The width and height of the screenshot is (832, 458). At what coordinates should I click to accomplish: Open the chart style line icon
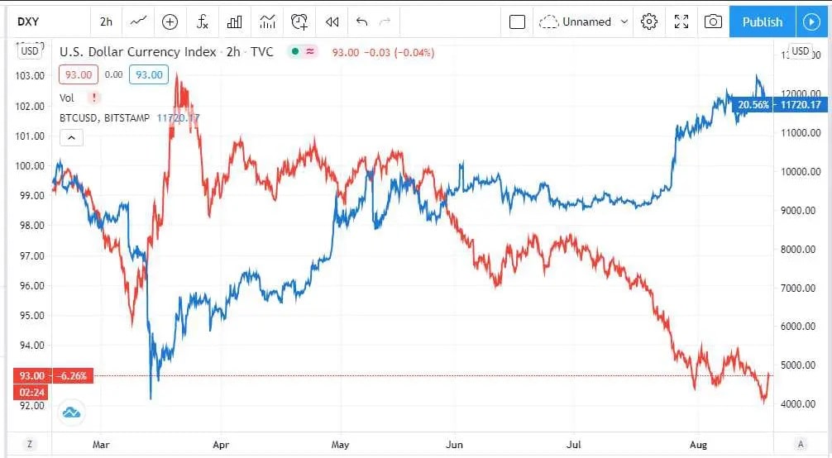point(138,21)
